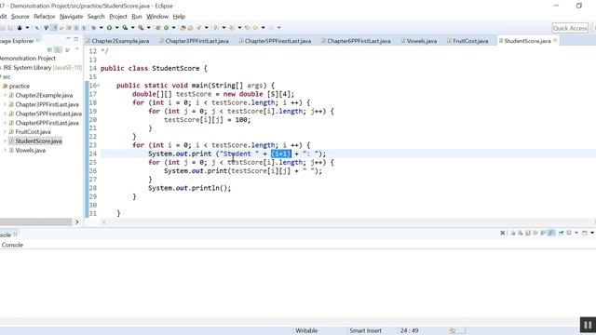Open the Project menu
This screenshot has height=335, width=596.
pyautogui.click(x=118, y=17)
